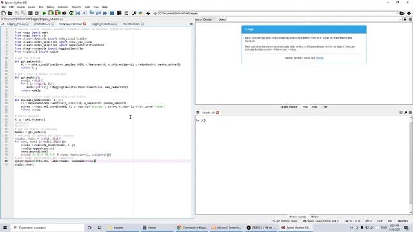Screen dimensions: 413x232
Task: Close the Console 1/A tab
Action: click(217, 113)
